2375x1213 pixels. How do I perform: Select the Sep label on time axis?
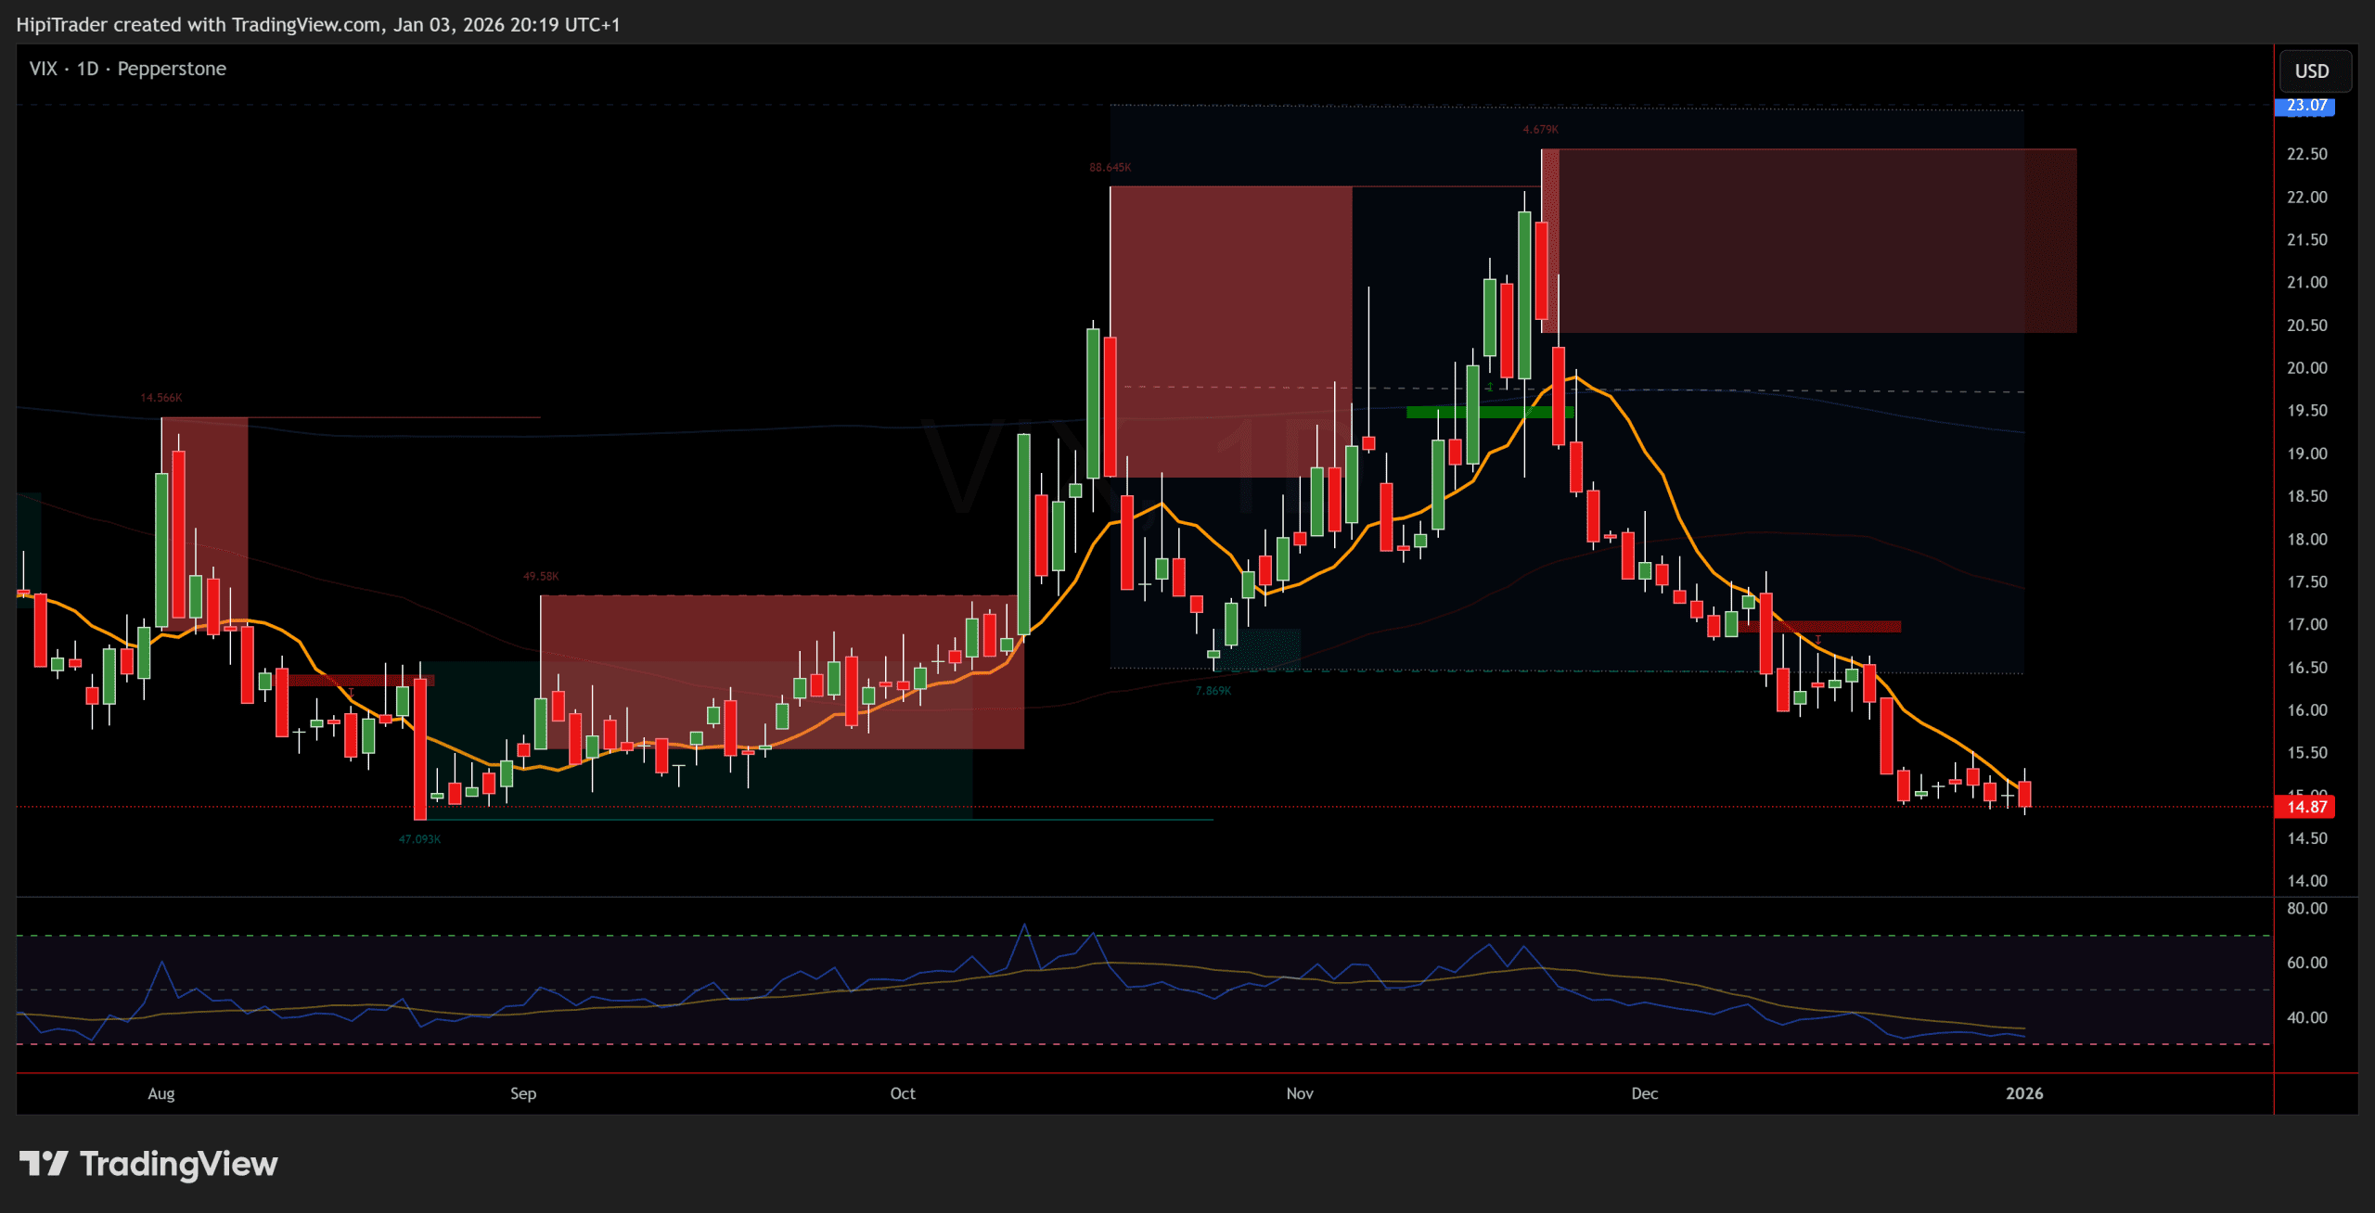tap(523, 1093)
